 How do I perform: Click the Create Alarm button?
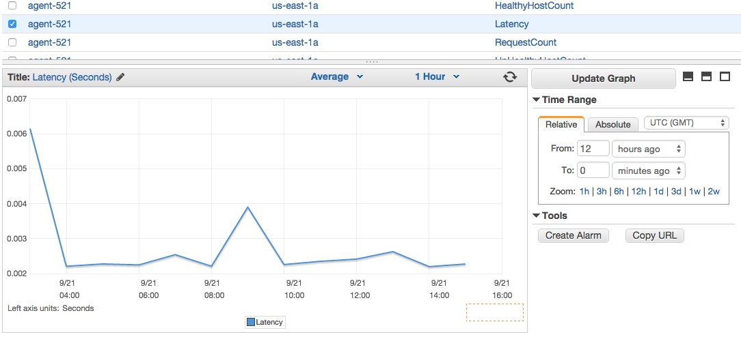click(574, 235)
